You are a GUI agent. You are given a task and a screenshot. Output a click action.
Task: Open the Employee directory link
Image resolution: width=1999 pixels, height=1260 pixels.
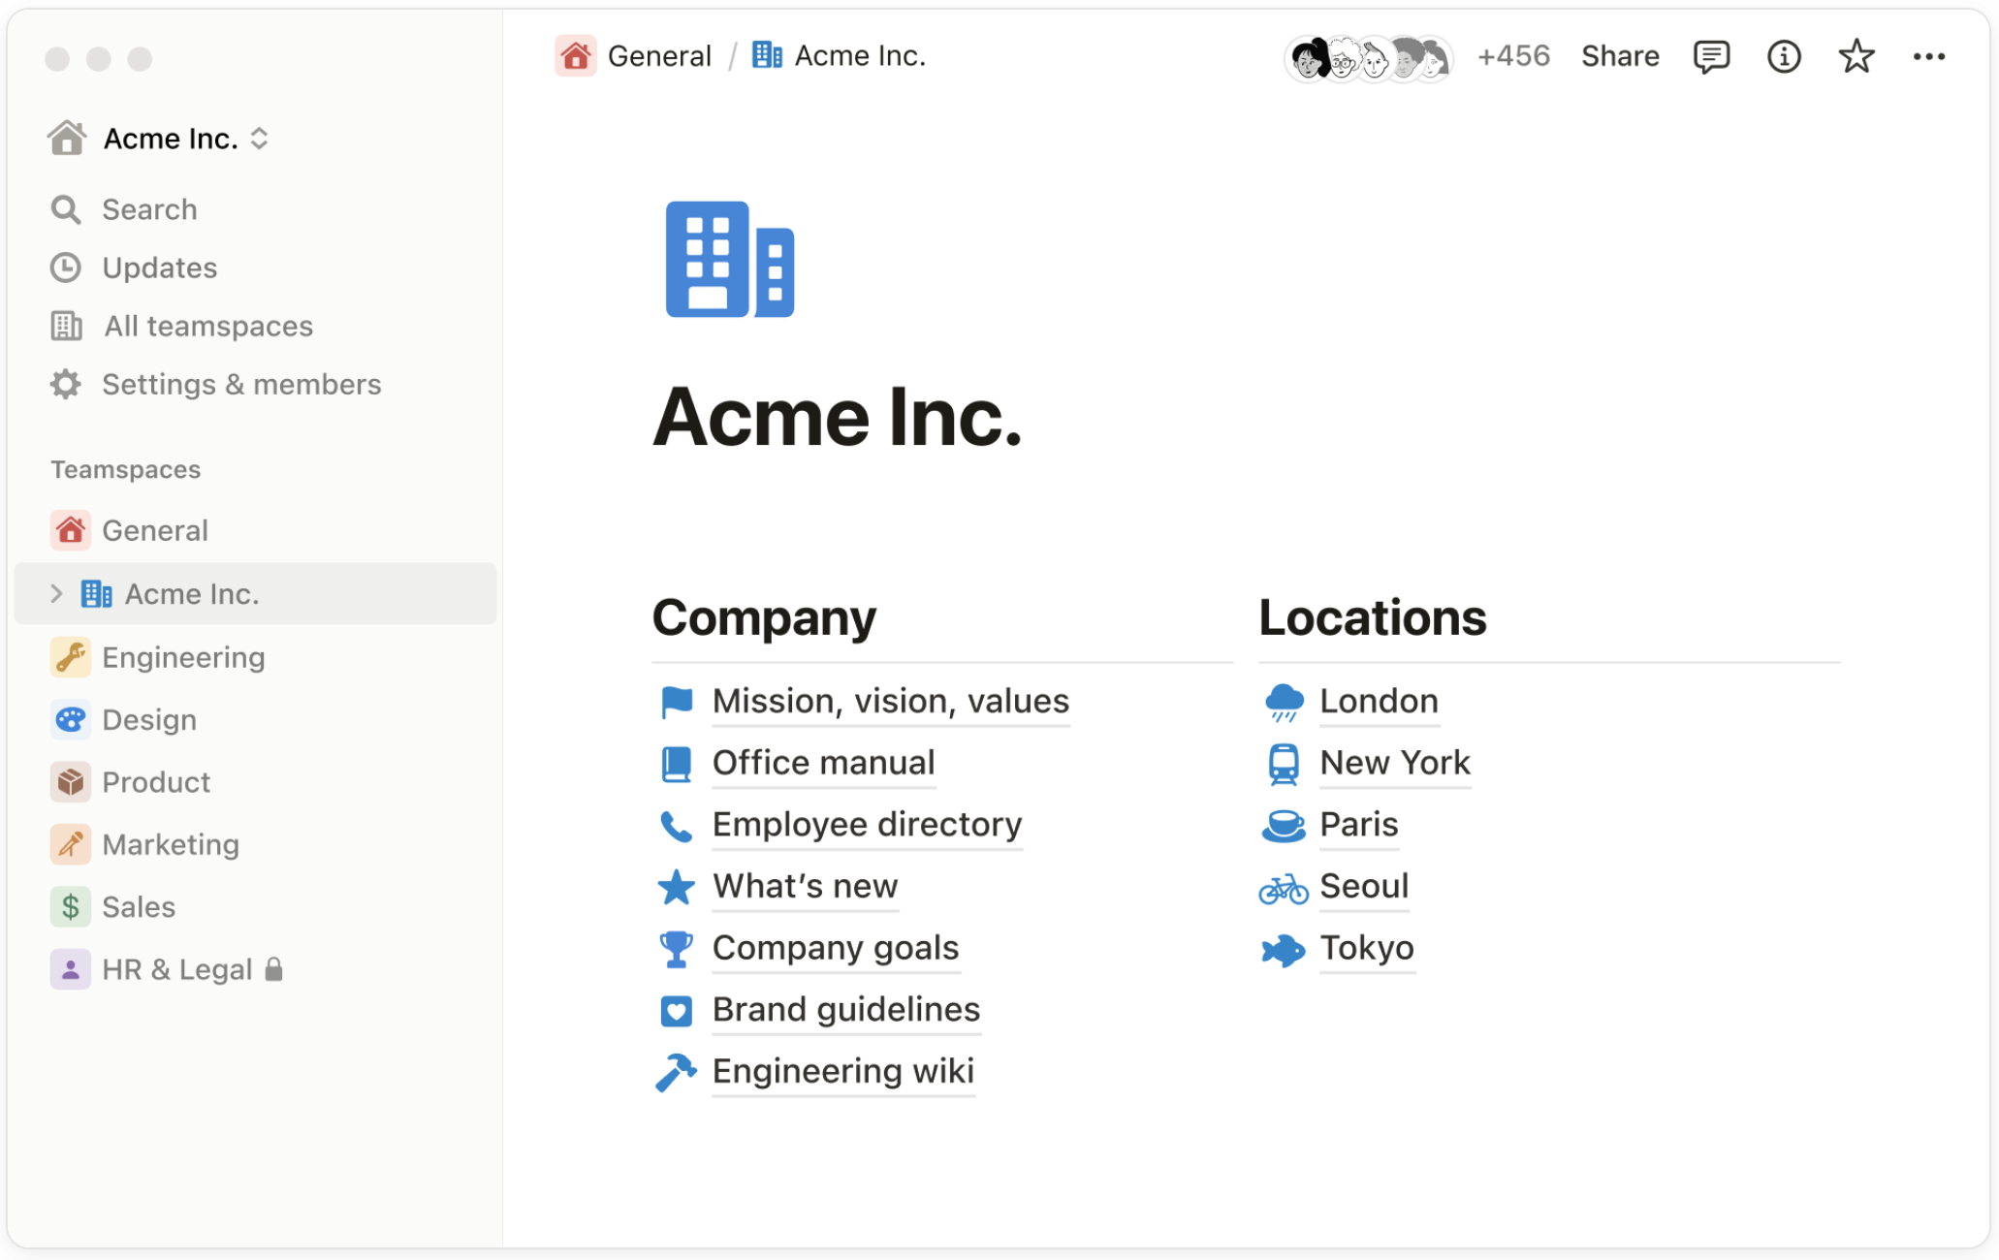point(867,824)
